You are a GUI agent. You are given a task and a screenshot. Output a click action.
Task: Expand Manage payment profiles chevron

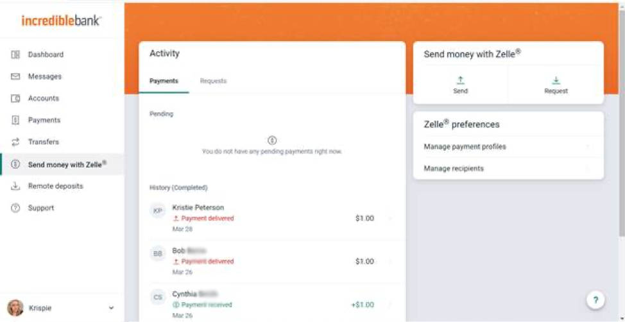[x=587, y=147]
